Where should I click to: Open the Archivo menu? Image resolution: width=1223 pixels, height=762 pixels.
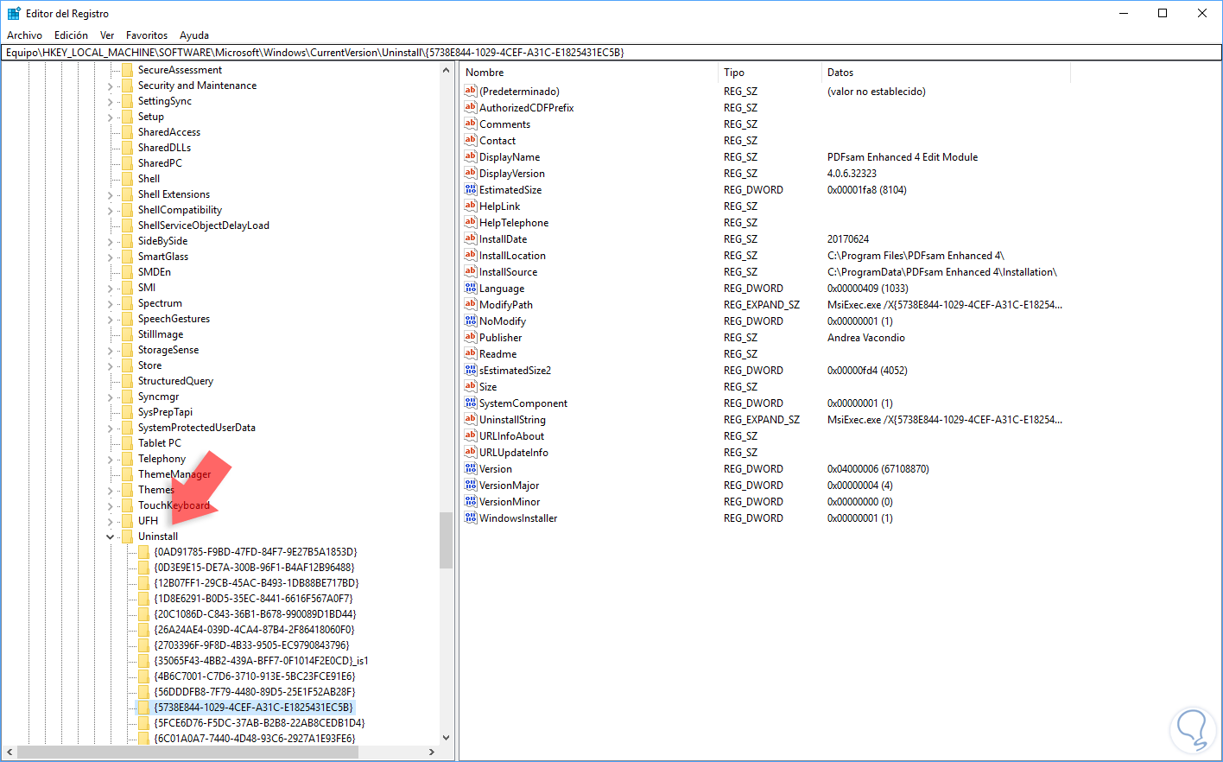25,35
